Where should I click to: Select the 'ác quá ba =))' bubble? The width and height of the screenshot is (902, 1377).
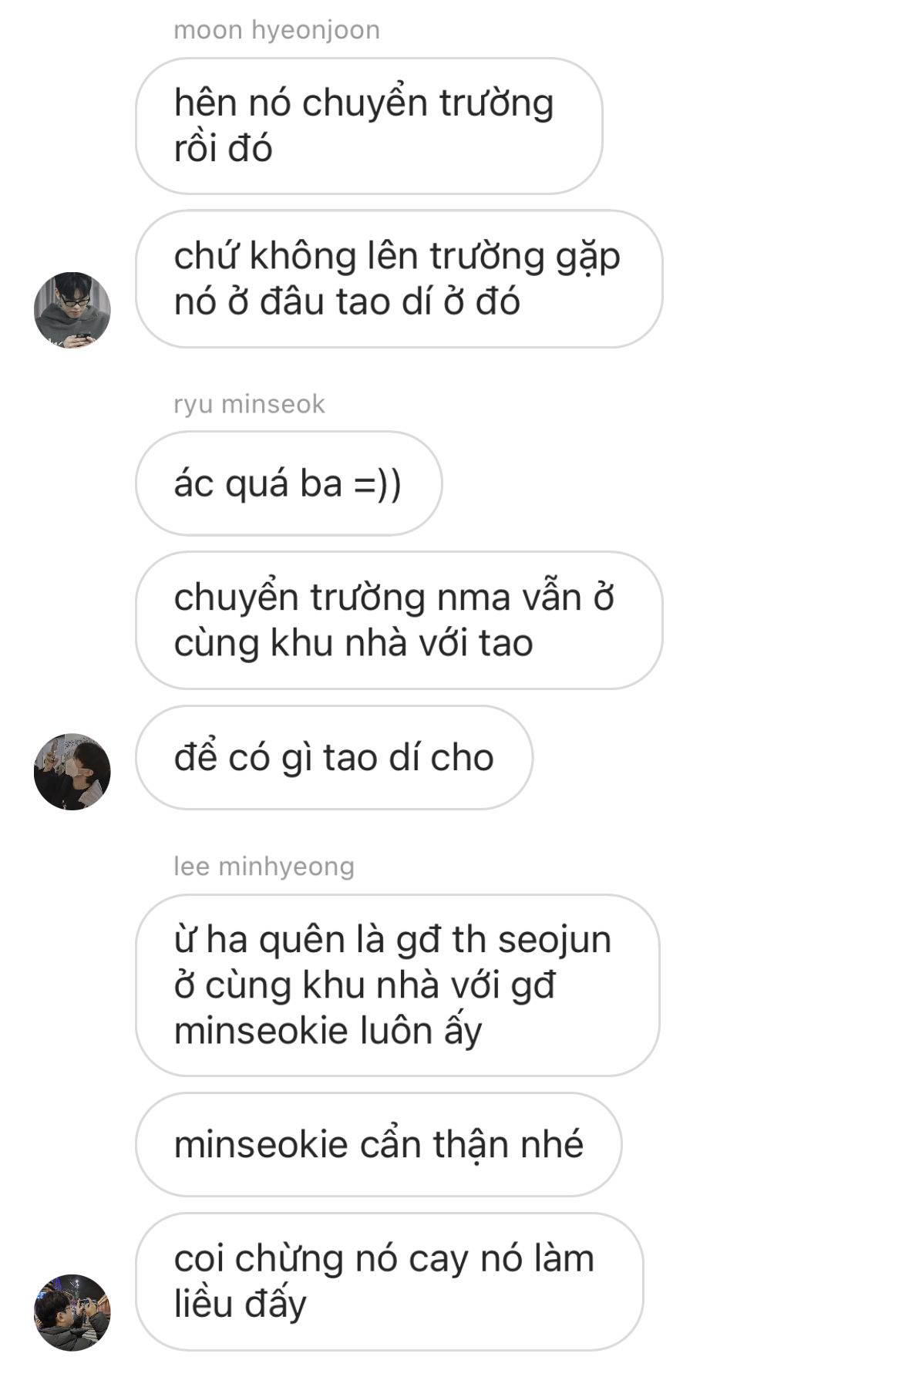[x=288, y=483]
